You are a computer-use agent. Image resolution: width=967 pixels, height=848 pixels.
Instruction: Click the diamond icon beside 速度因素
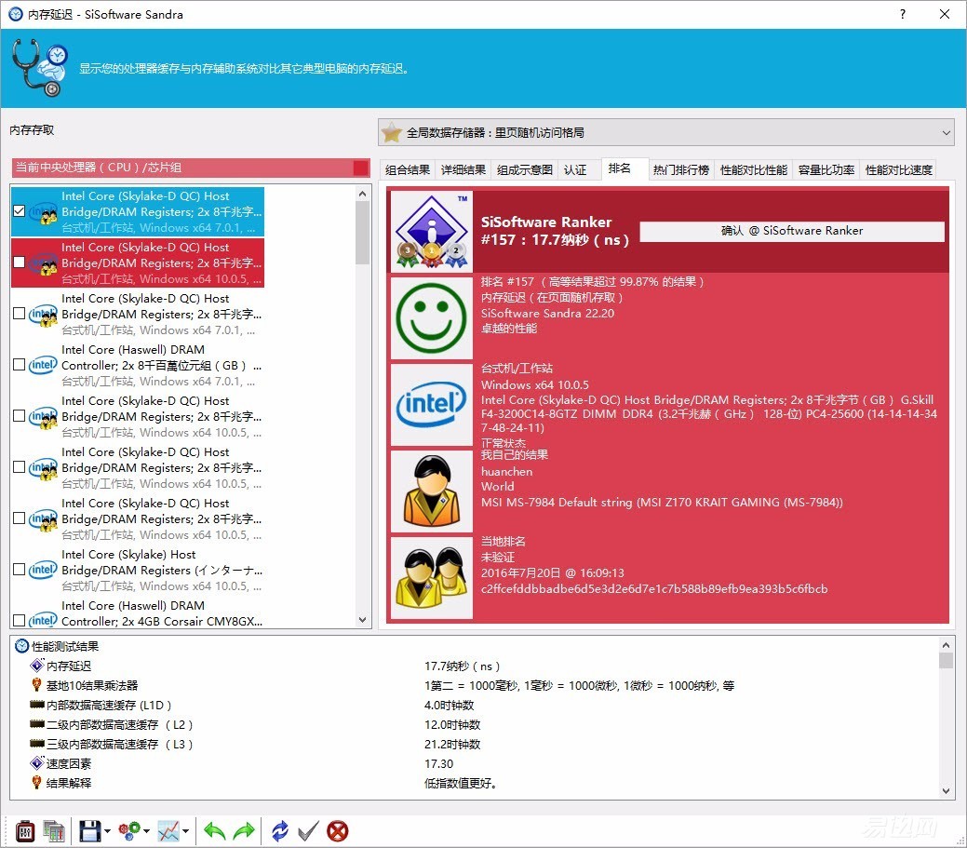click(37, 763)
